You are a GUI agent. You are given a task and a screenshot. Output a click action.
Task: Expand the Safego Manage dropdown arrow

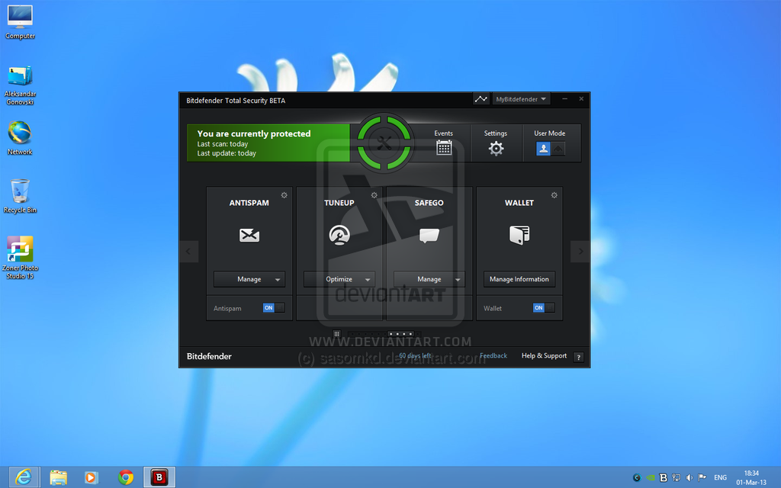point(458,279)
